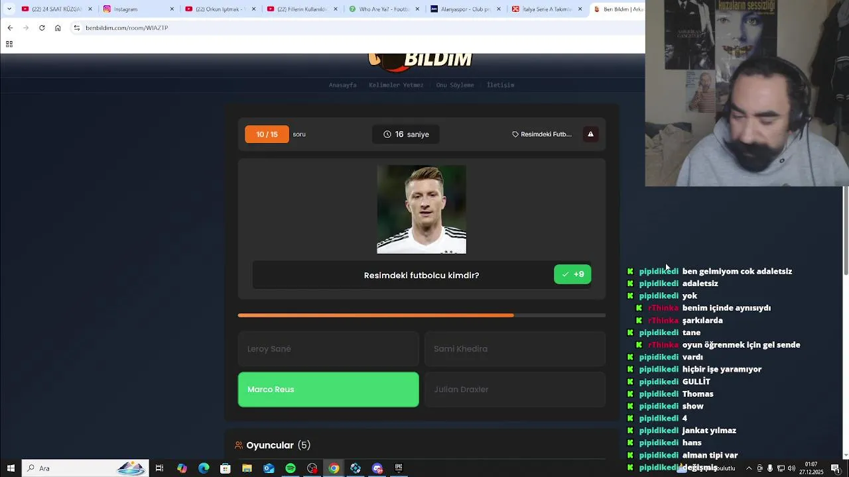Switch to the İtalya Serie A Takımları tab
Image resolution: width=849 pixels, height=477 pixels.
click(547, 9)
